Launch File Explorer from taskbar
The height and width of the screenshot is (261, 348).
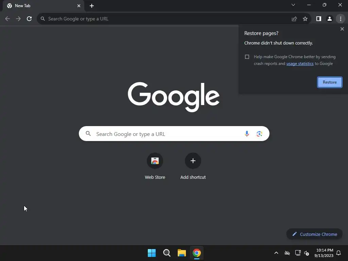[x=182, y=253]
